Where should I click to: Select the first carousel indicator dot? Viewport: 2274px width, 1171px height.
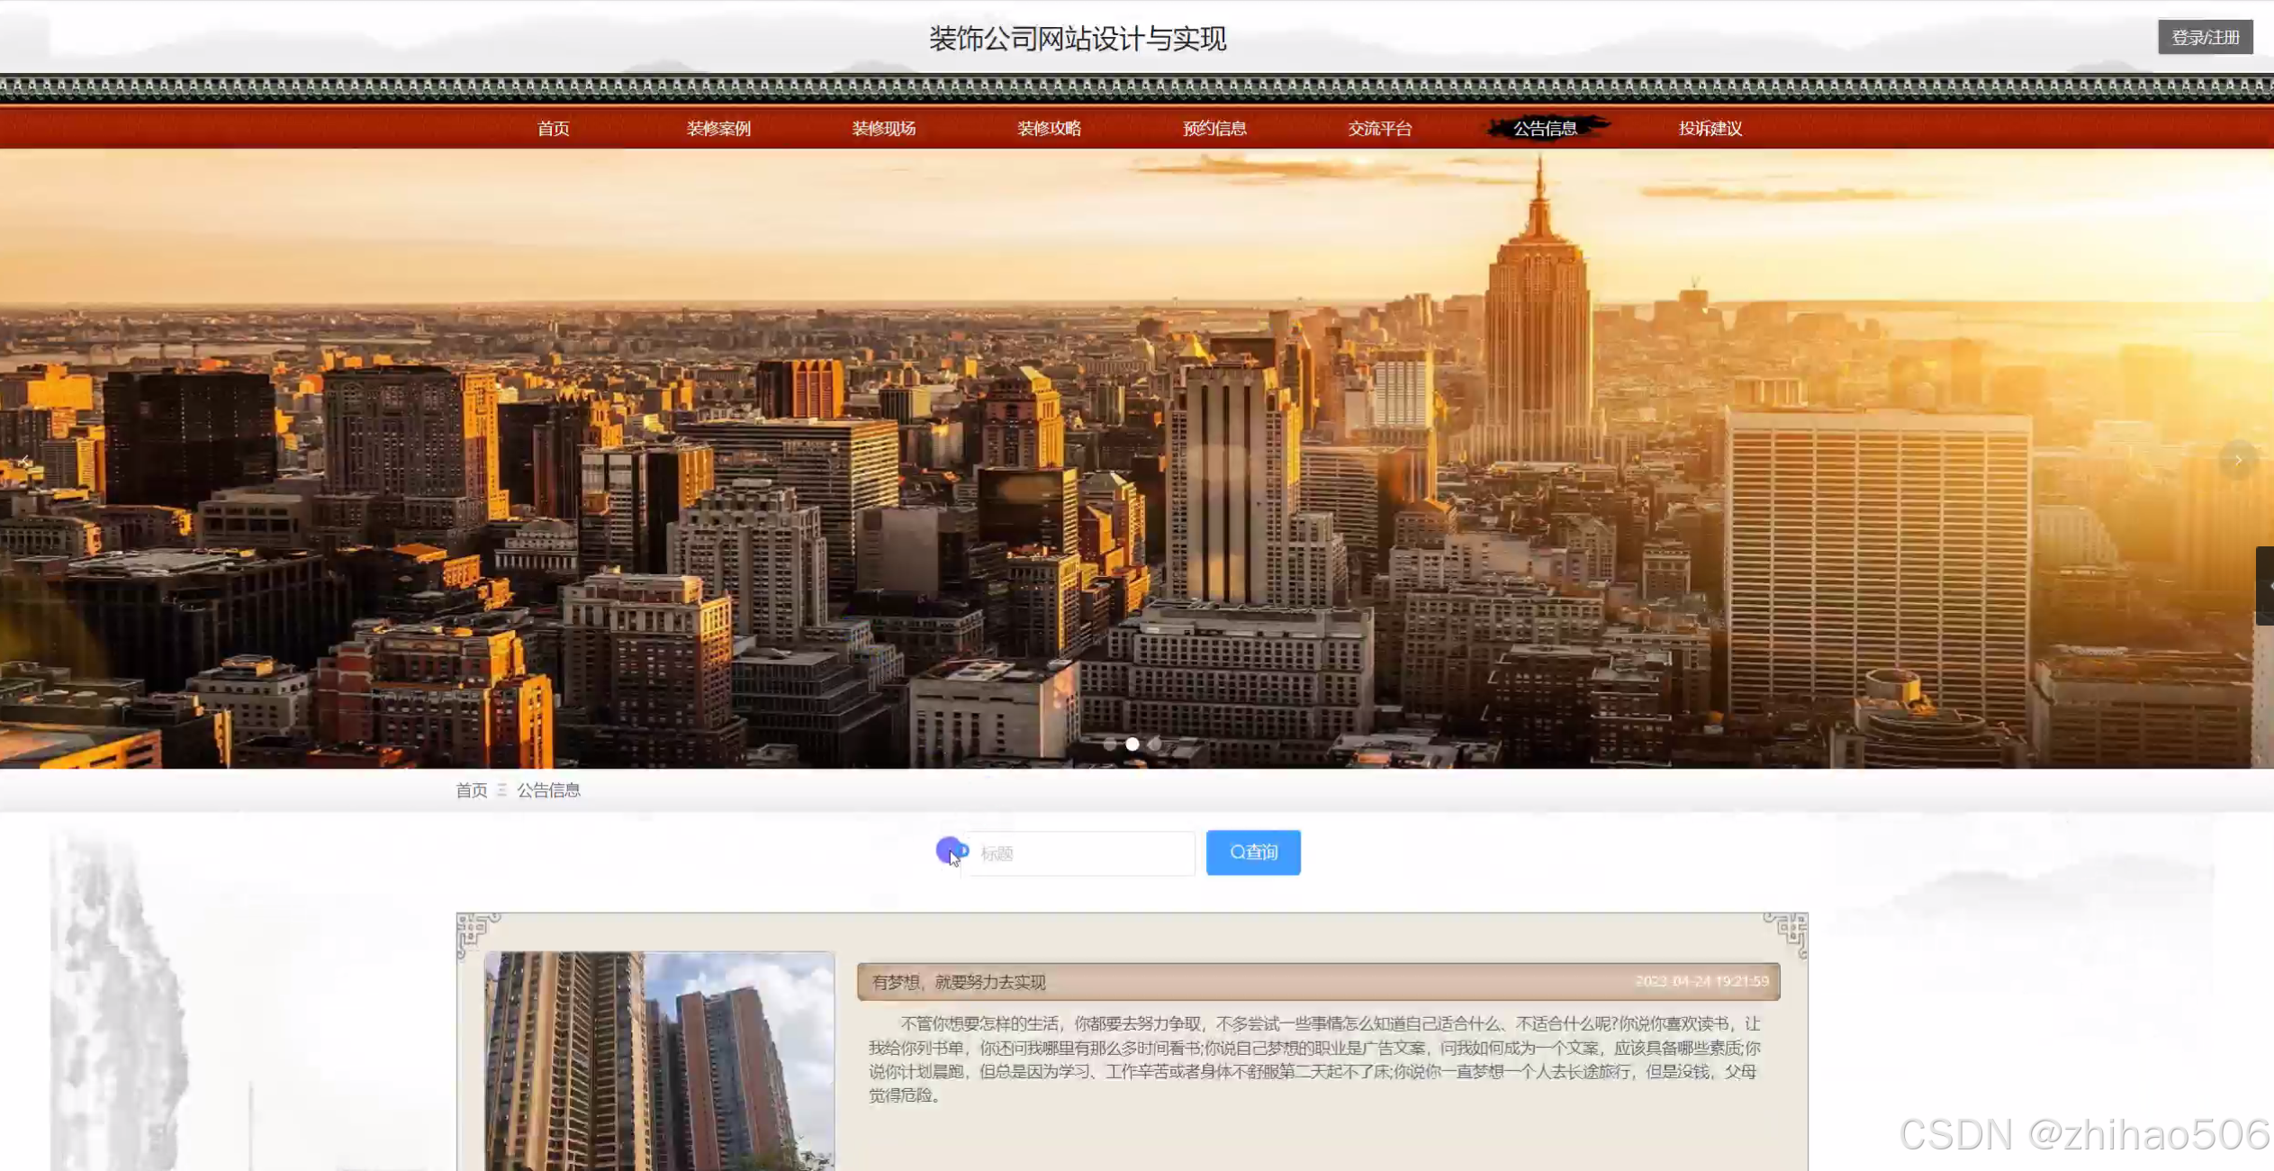[x=1110, y=744]
